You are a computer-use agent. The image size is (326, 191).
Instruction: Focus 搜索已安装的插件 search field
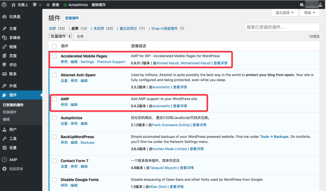[x=282, y=27]
